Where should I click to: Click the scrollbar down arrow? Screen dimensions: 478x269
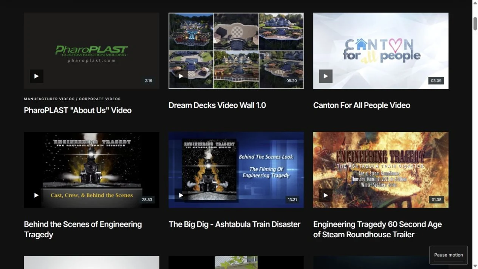click(475, 266)
